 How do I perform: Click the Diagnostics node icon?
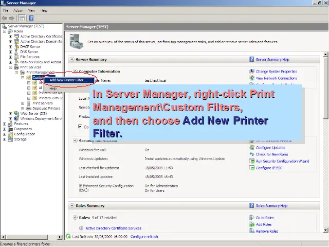pos(10,129)
